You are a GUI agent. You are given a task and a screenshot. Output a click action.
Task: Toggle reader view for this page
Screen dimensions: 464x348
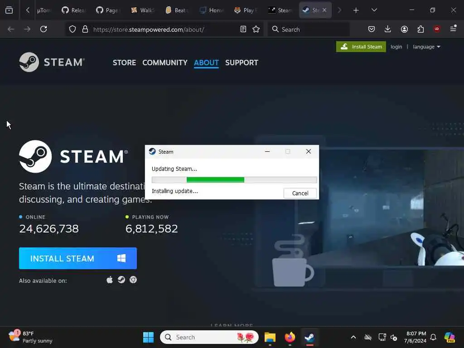(x=243, y=29)
